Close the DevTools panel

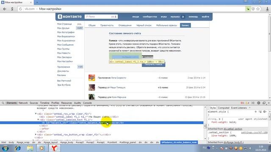click(269, 103)
